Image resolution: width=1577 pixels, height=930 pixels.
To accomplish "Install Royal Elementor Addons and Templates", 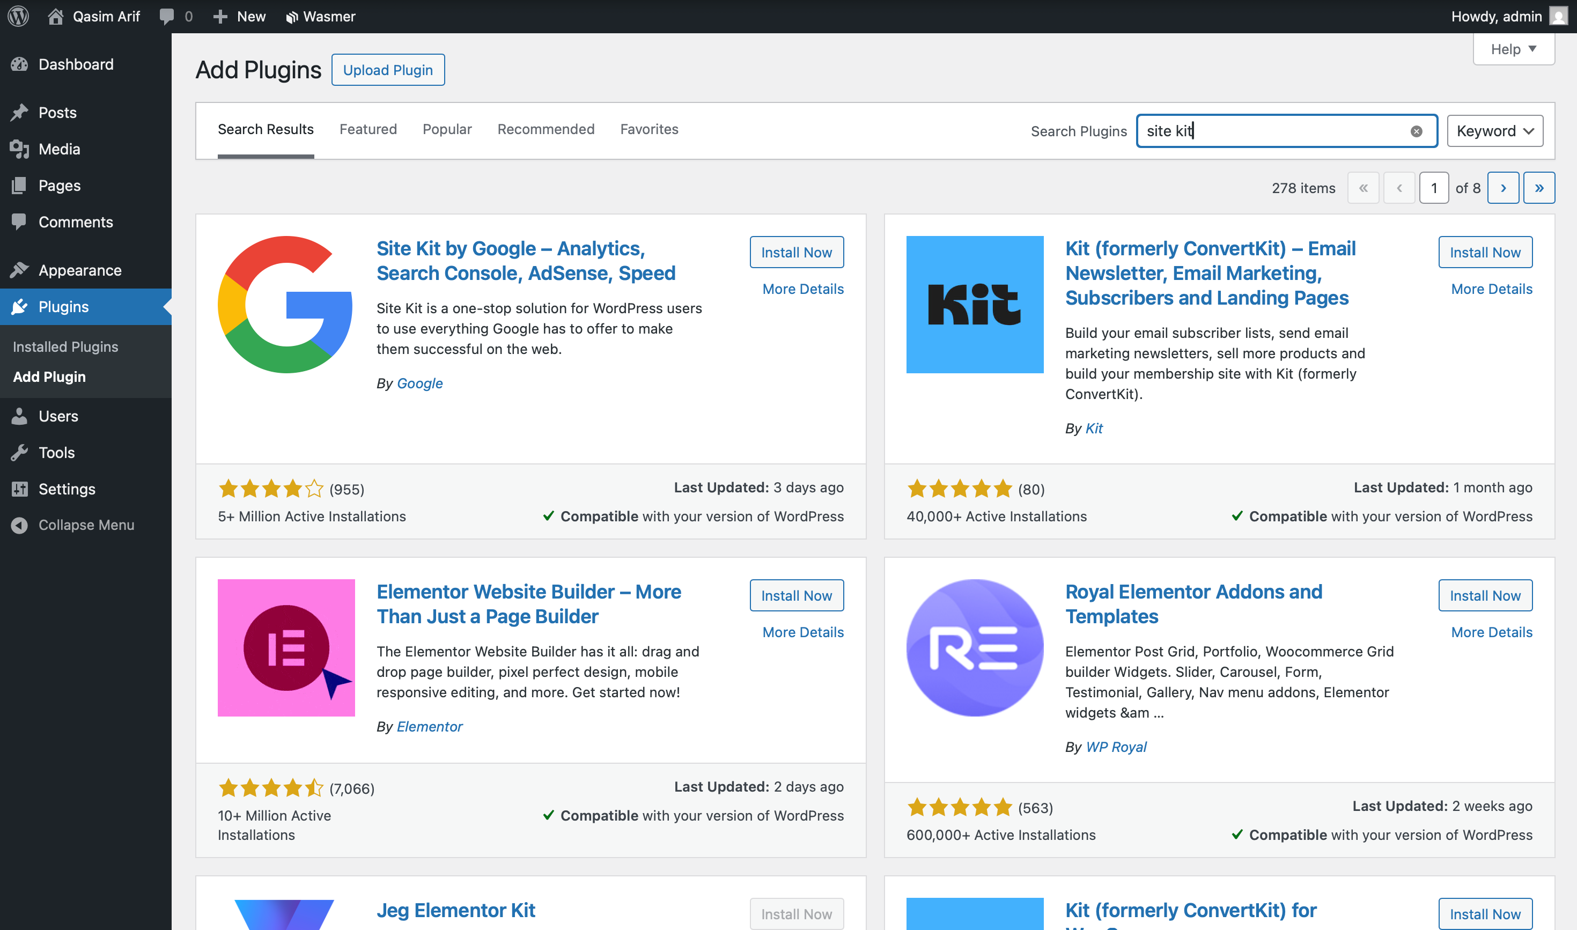I will [x=1485, y=595].
